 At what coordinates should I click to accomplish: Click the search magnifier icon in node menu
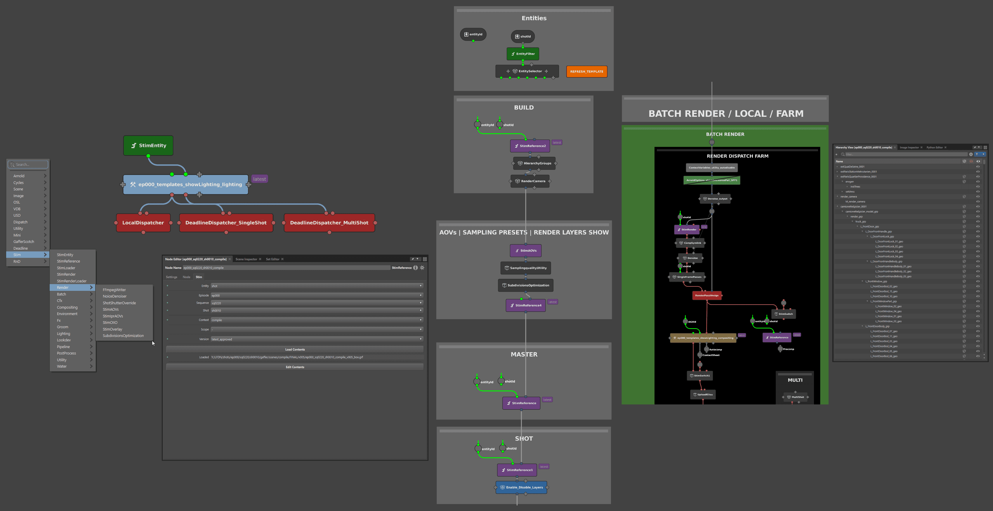pos(12,165)
